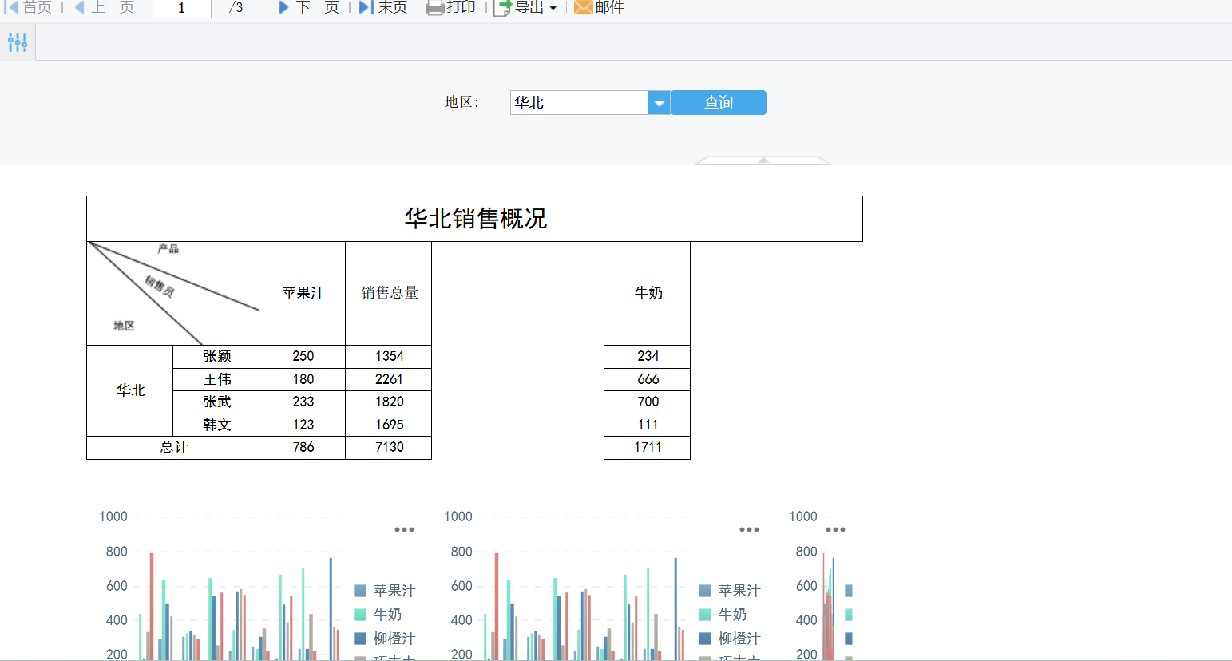
Task: Toggle 牛奶 legend in first chart
Action: coord(378,615)
